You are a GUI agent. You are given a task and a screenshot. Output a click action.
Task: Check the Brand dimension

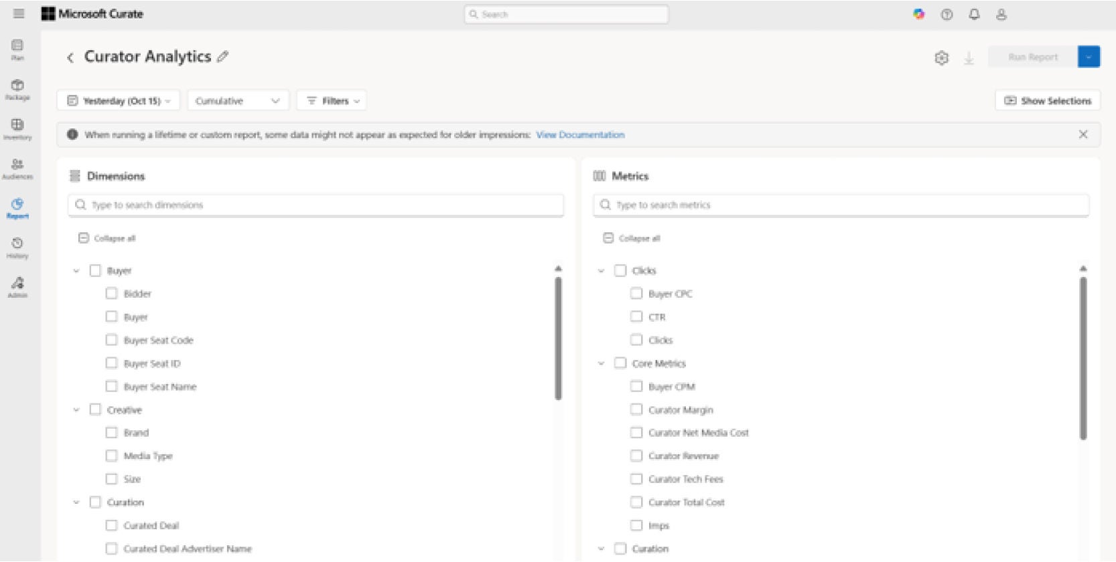pyautogui.click(x=111, y=432)
